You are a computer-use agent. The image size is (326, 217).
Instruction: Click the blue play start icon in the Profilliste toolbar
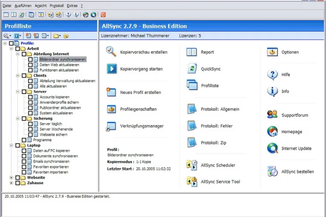pyautogui.click(x=16, y=36)
